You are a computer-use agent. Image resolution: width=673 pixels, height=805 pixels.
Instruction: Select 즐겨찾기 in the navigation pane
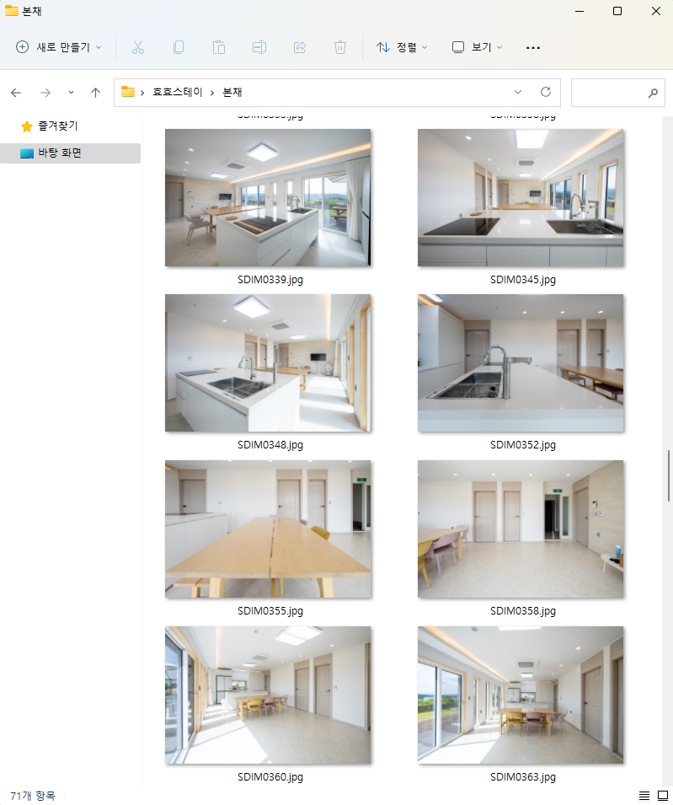click(57, 126)
